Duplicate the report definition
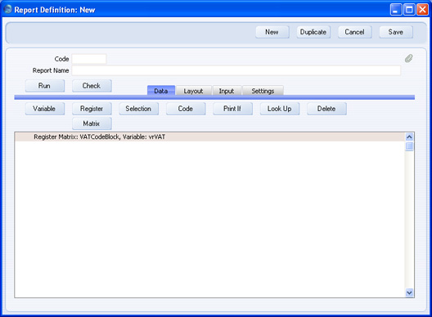 (x=313, y=32)
